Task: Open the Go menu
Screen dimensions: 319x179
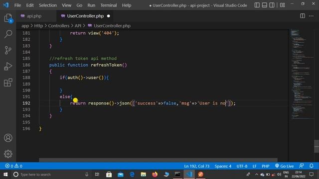Action: [79, 5]
